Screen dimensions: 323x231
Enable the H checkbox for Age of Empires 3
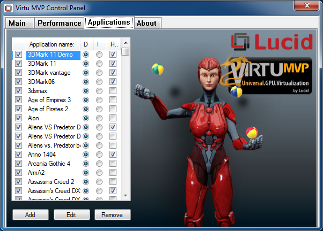(x=113, y=100)
